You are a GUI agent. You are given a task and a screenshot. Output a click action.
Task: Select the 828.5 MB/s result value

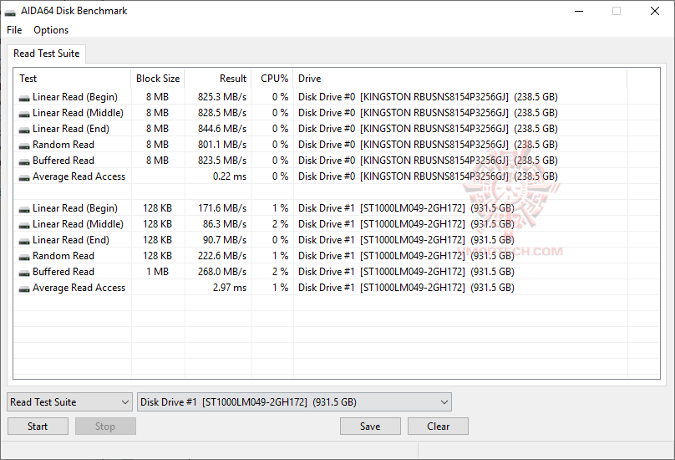[222, 113]
